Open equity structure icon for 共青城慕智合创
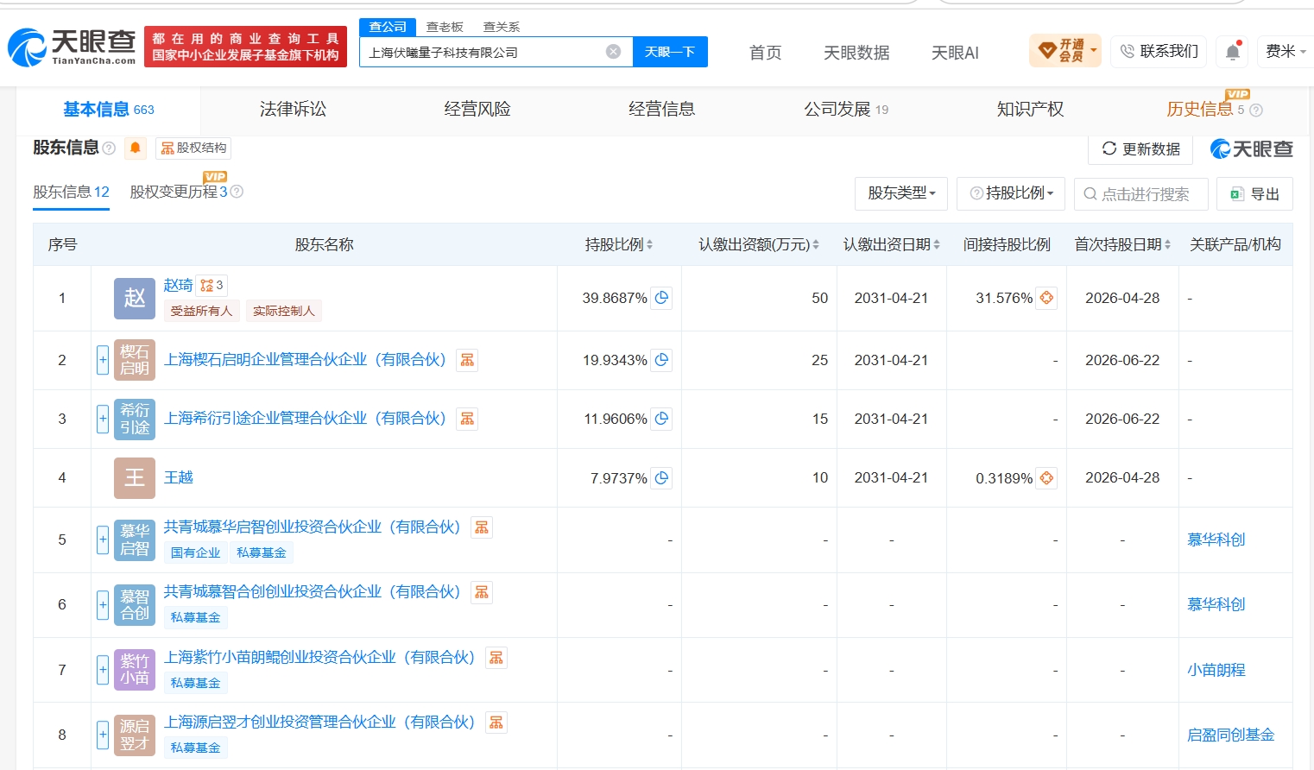 (x=482, y=592)
